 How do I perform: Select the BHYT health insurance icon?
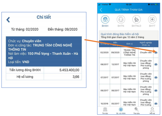coord(152,19)
